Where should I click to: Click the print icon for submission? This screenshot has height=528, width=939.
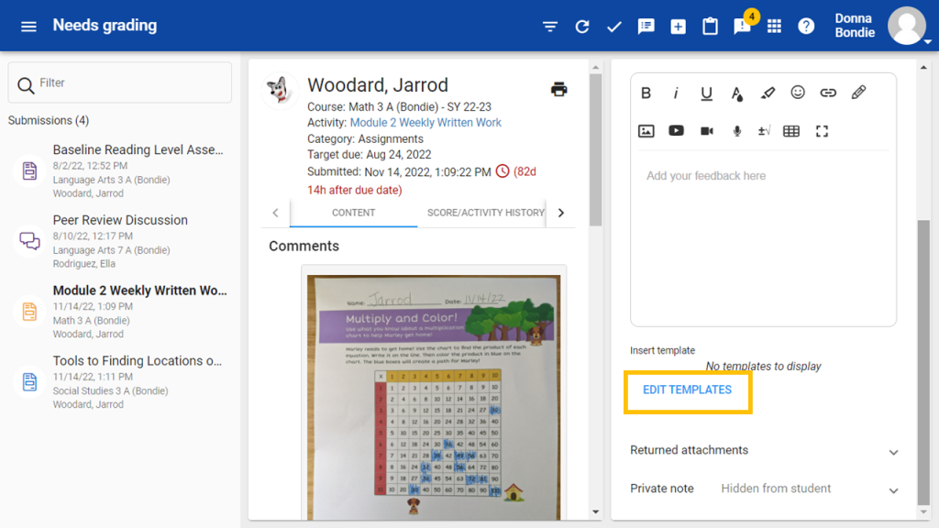[x=558, y=89]
